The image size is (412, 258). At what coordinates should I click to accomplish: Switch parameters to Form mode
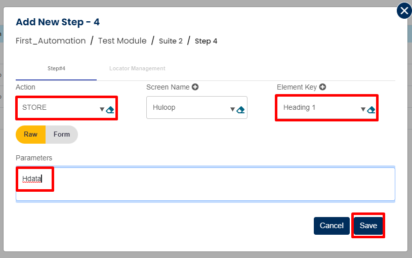(62, 135)
